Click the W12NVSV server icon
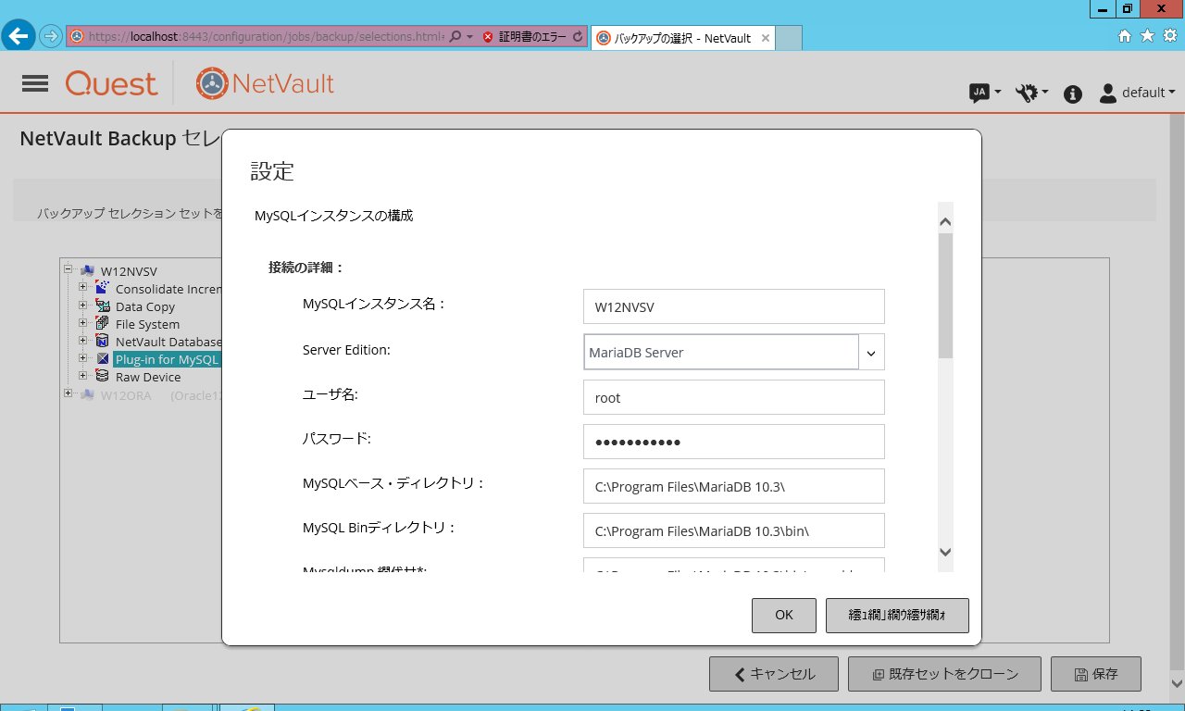The width and height of the screenshot is (1185, 711). tap(87, 270)
